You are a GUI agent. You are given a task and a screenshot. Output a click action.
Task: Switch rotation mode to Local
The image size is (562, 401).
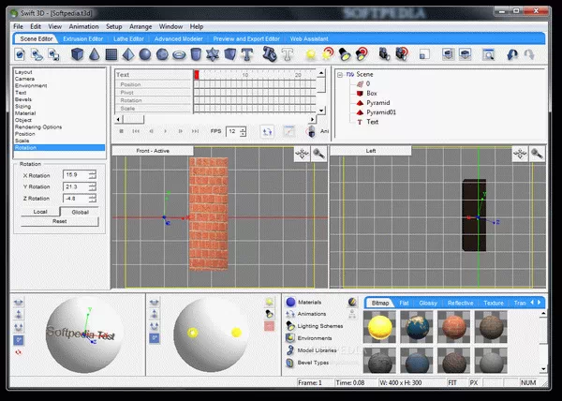[x=40, y=212]
